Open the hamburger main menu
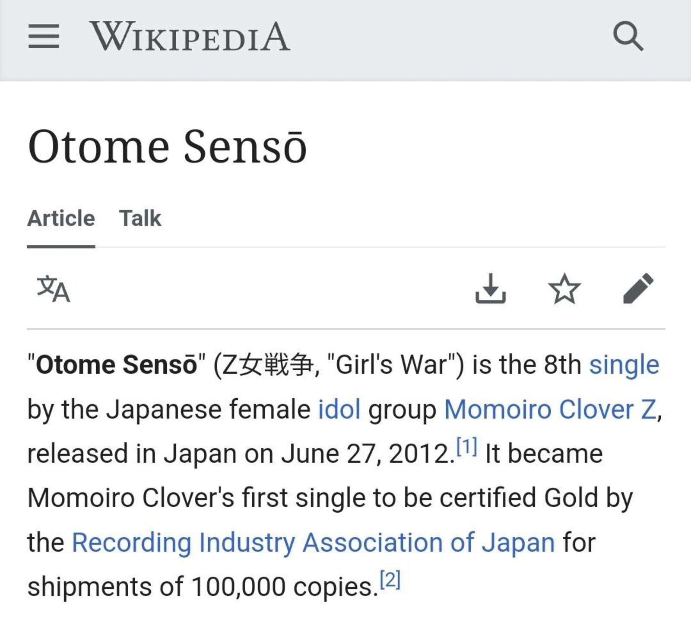The image size is (691, 619). click(x=44, y=37)
